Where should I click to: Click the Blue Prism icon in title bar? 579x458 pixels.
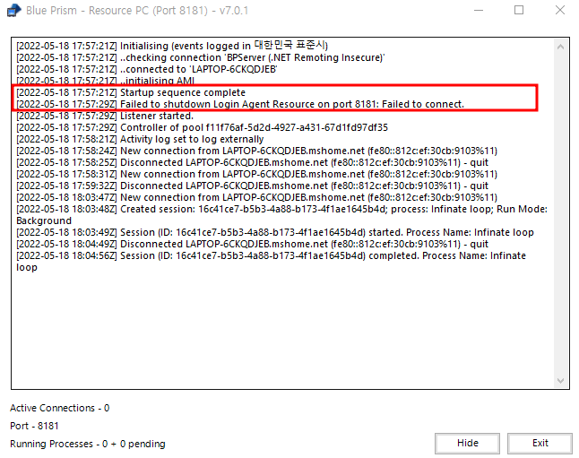[x=14, y=11]
